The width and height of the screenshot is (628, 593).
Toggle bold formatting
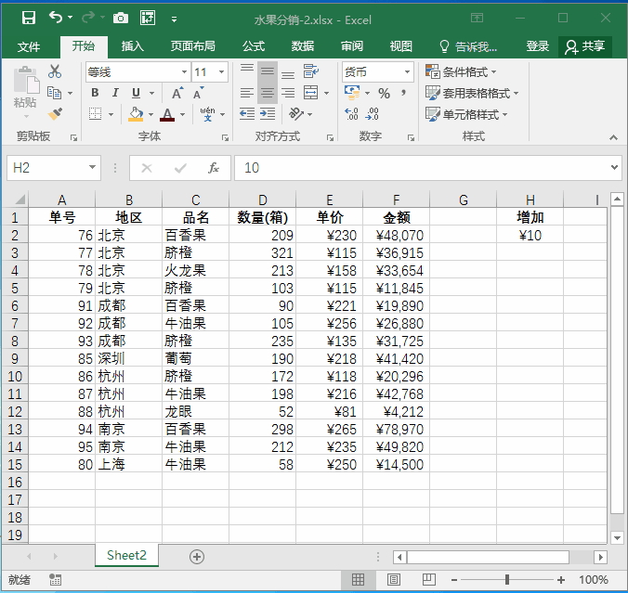click(95, 93)
